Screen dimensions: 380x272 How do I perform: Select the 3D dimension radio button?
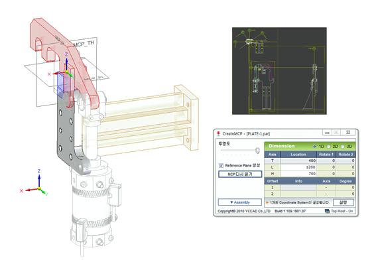point(342,147)
